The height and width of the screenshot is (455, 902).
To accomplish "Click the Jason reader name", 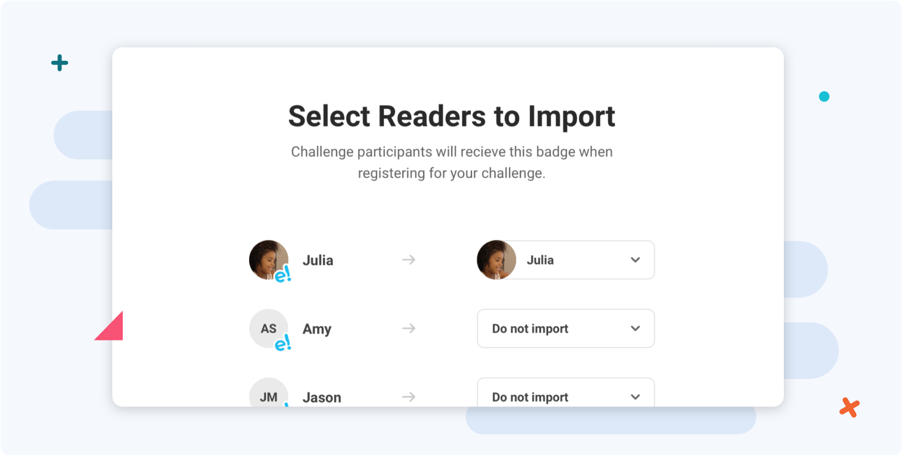I will point(322,398).
